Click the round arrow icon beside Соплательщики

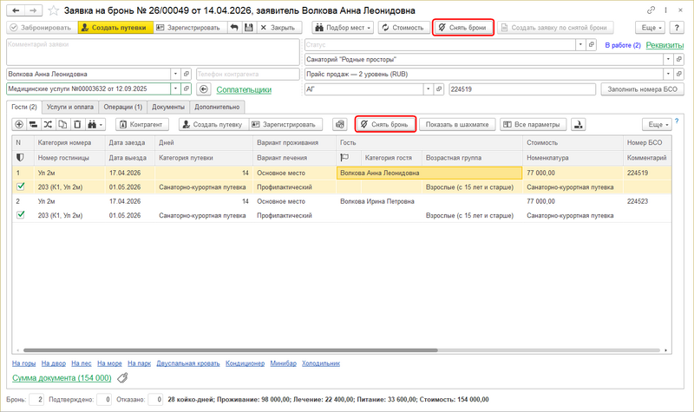point(205,88)
